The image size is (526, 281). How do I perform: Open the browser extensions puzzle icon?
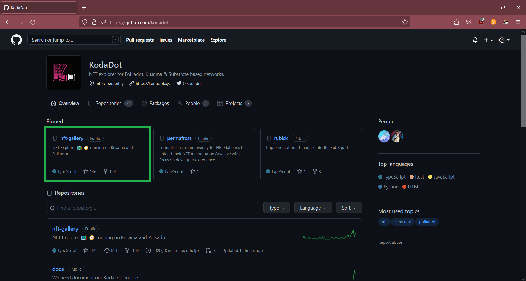point(456,22)
